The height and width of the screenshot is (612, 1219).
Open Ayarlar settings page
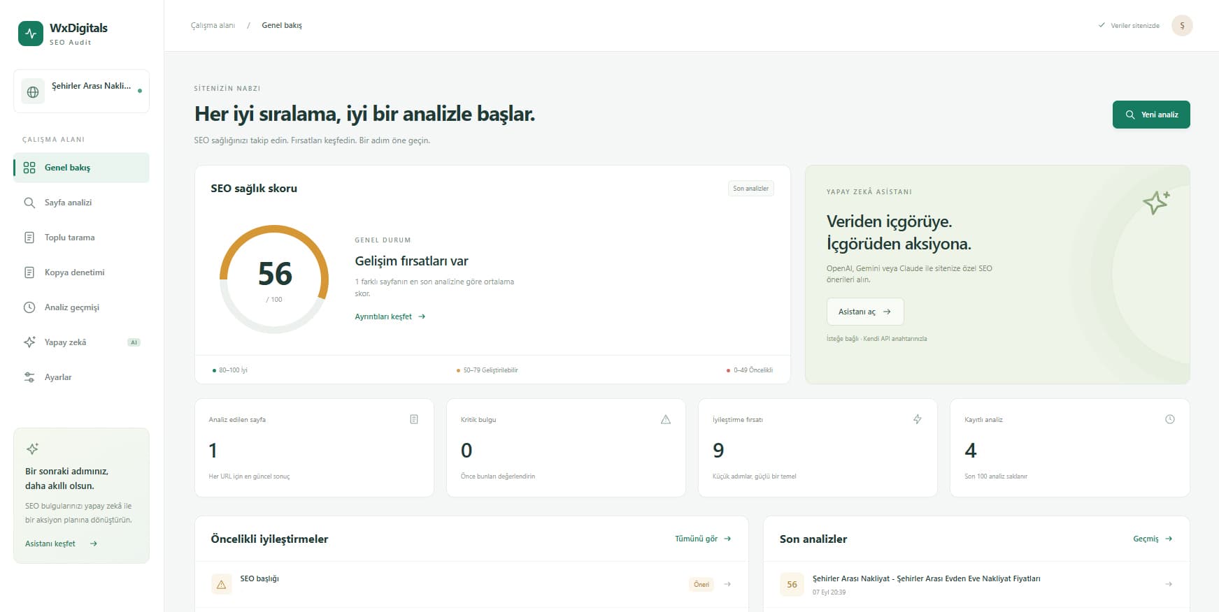[81, 377]
